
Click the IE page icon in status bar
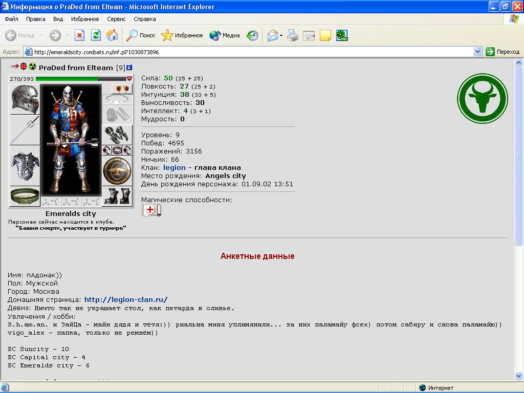5,388
